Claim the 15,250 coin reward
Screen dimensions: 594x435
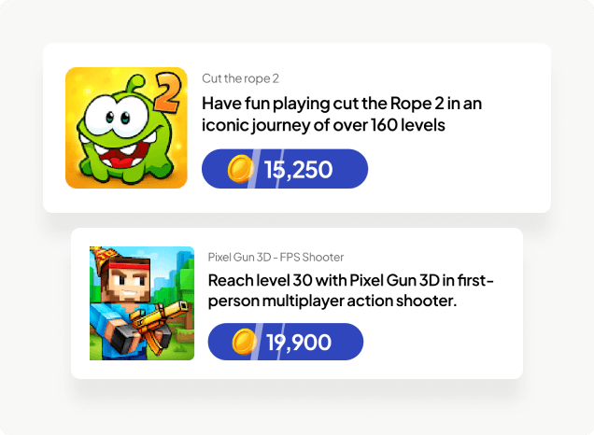click(x=285, y=169)
